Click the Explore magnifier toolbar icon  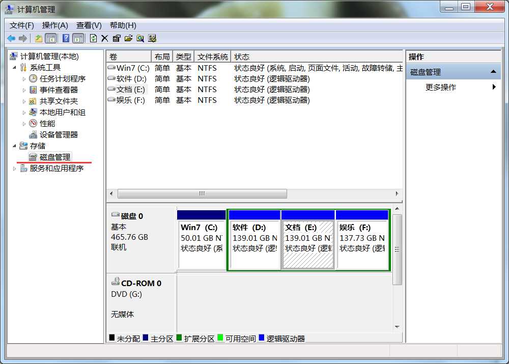140,39
